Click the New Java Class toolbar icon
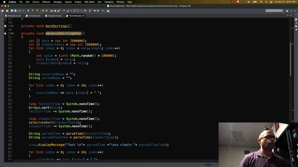The image size is (298, 167). coord(47,11)
